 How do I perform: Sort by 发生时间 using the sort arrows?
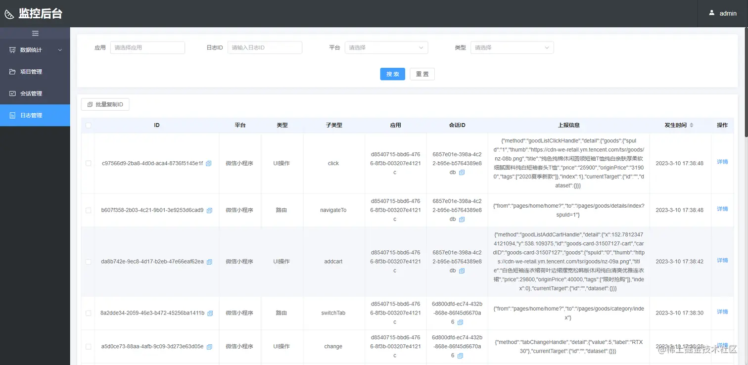coord(692,125)
